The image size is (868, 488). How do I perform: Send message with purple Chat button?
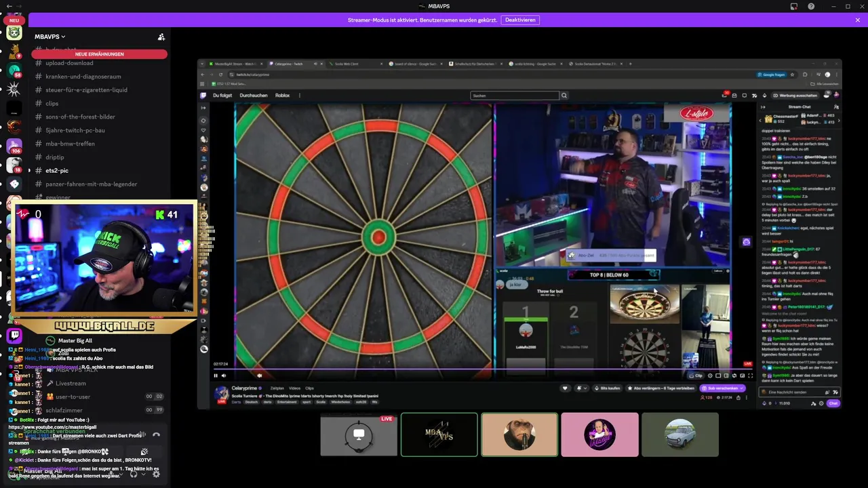coord(833,403)
